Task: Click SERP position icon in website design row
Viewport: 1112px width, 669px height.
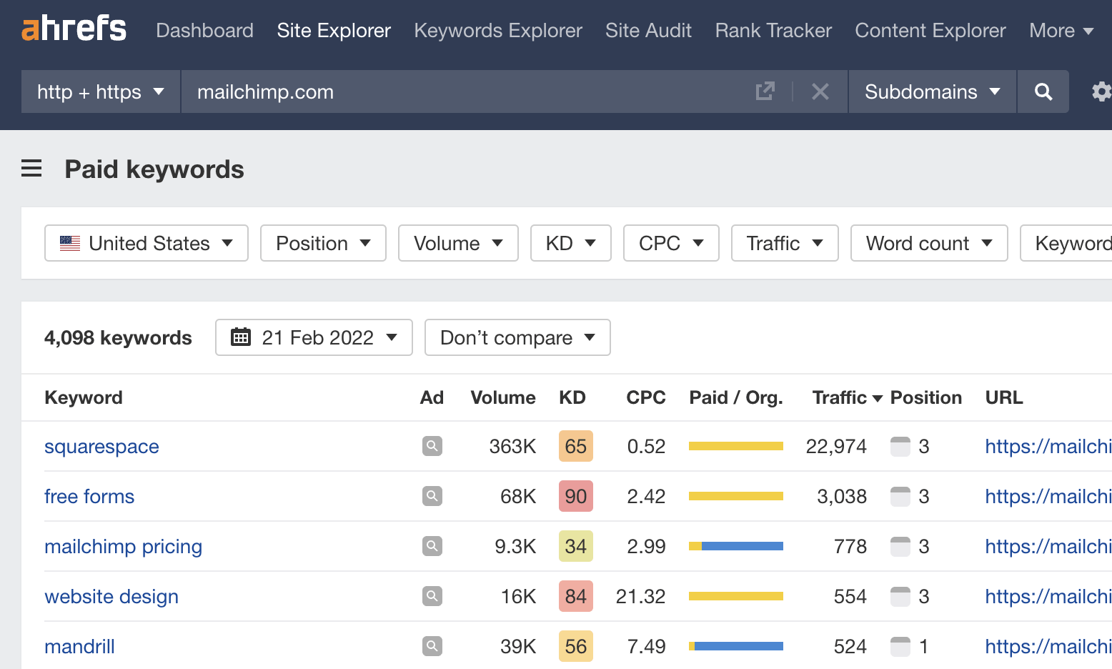Action: [900, 596]
